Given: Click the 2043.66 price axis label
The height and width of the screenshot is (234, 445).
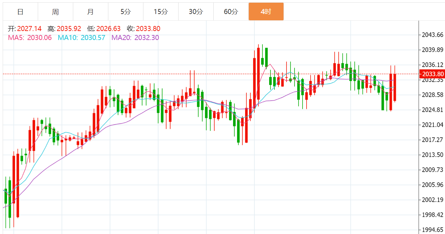Looking at the screenshot, I should point(433,35).
